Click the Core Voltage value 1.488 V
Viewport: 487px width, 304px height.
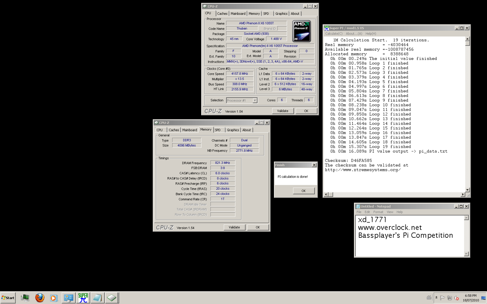(276, 39)
